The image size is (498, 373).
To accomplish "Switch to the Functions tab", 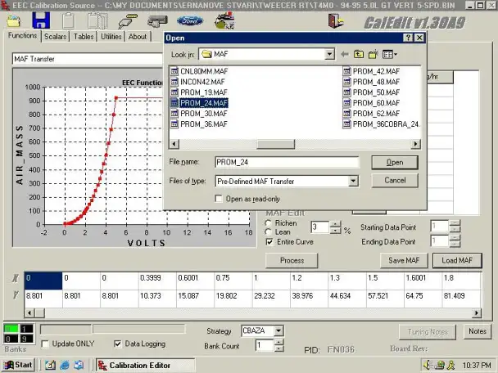I will click(23, 35).
